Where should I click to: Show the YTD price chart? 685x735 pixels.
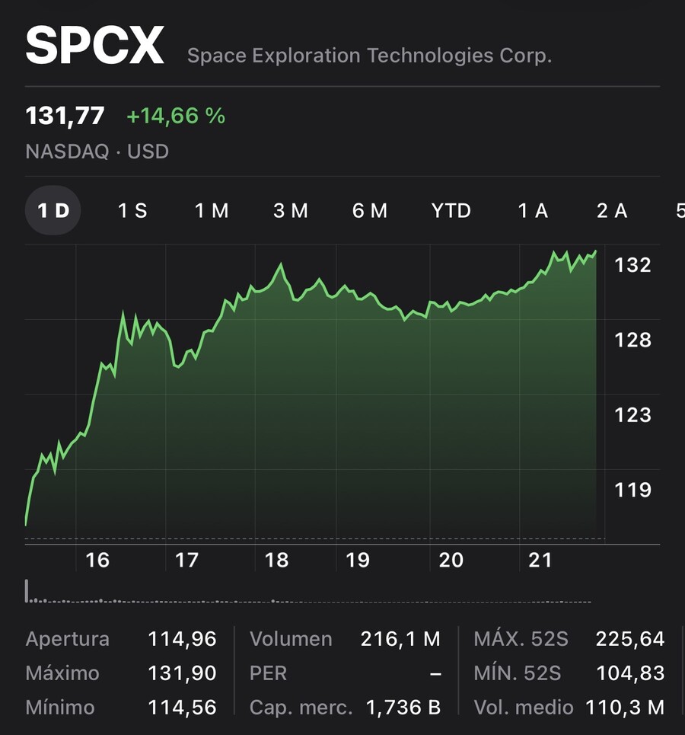451,210
